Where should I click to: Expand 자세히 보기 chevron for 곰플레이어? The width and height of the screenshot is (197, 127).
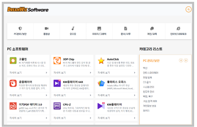pos(46,95)
